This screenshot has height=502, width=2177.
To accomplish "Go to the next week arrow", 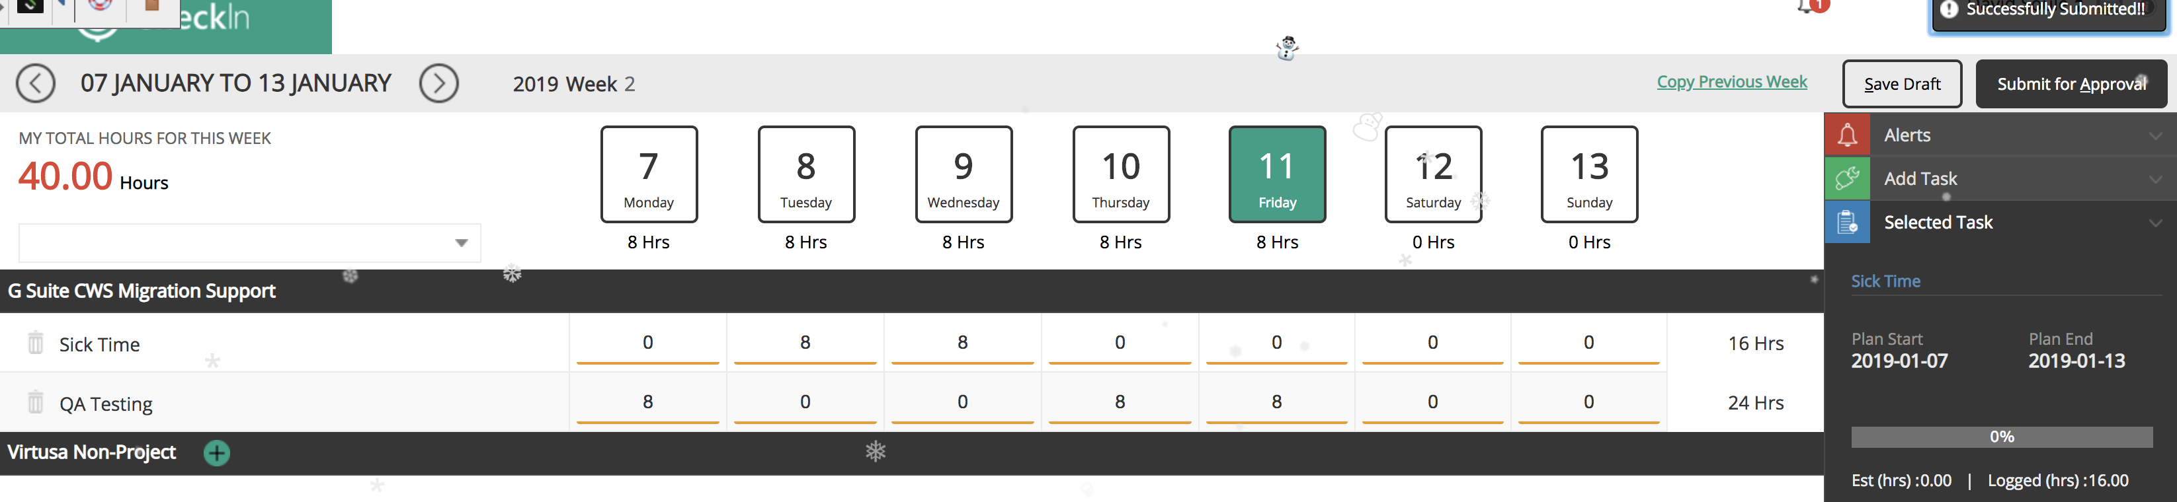I will tap(438, 83).
